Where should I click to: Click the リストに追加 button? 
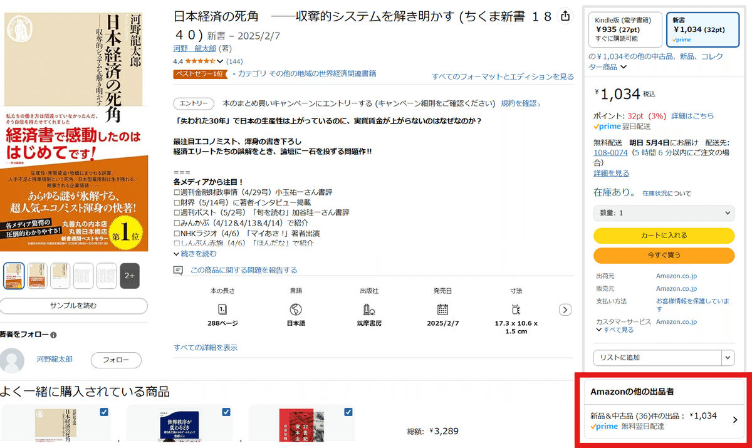(657, 358)
